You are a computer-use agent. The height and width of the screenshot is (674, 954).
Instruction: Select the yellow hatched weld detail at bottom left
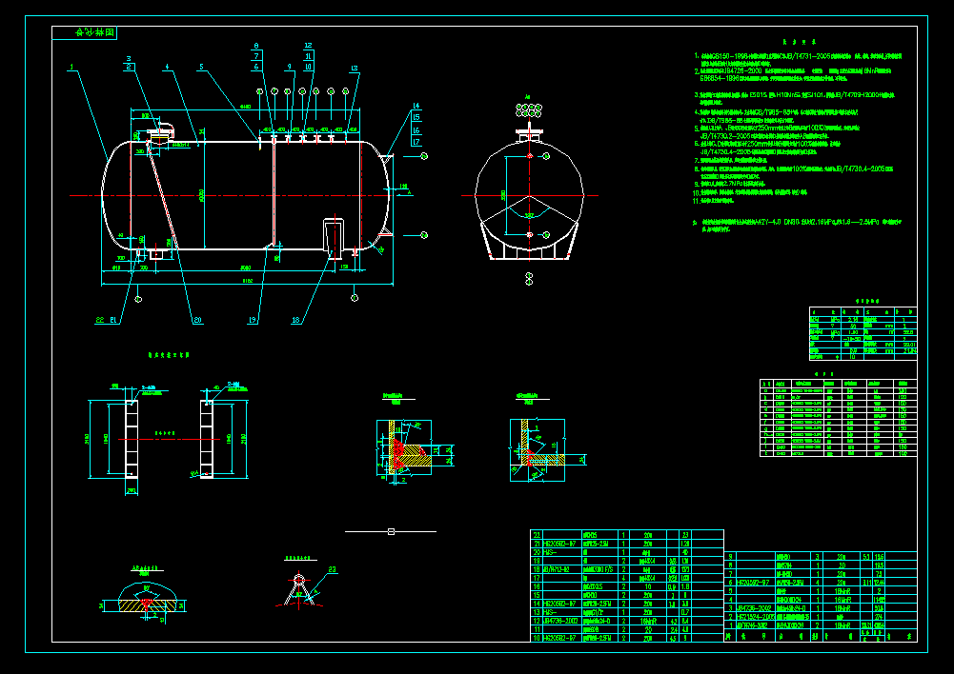(x=148, y=599)
